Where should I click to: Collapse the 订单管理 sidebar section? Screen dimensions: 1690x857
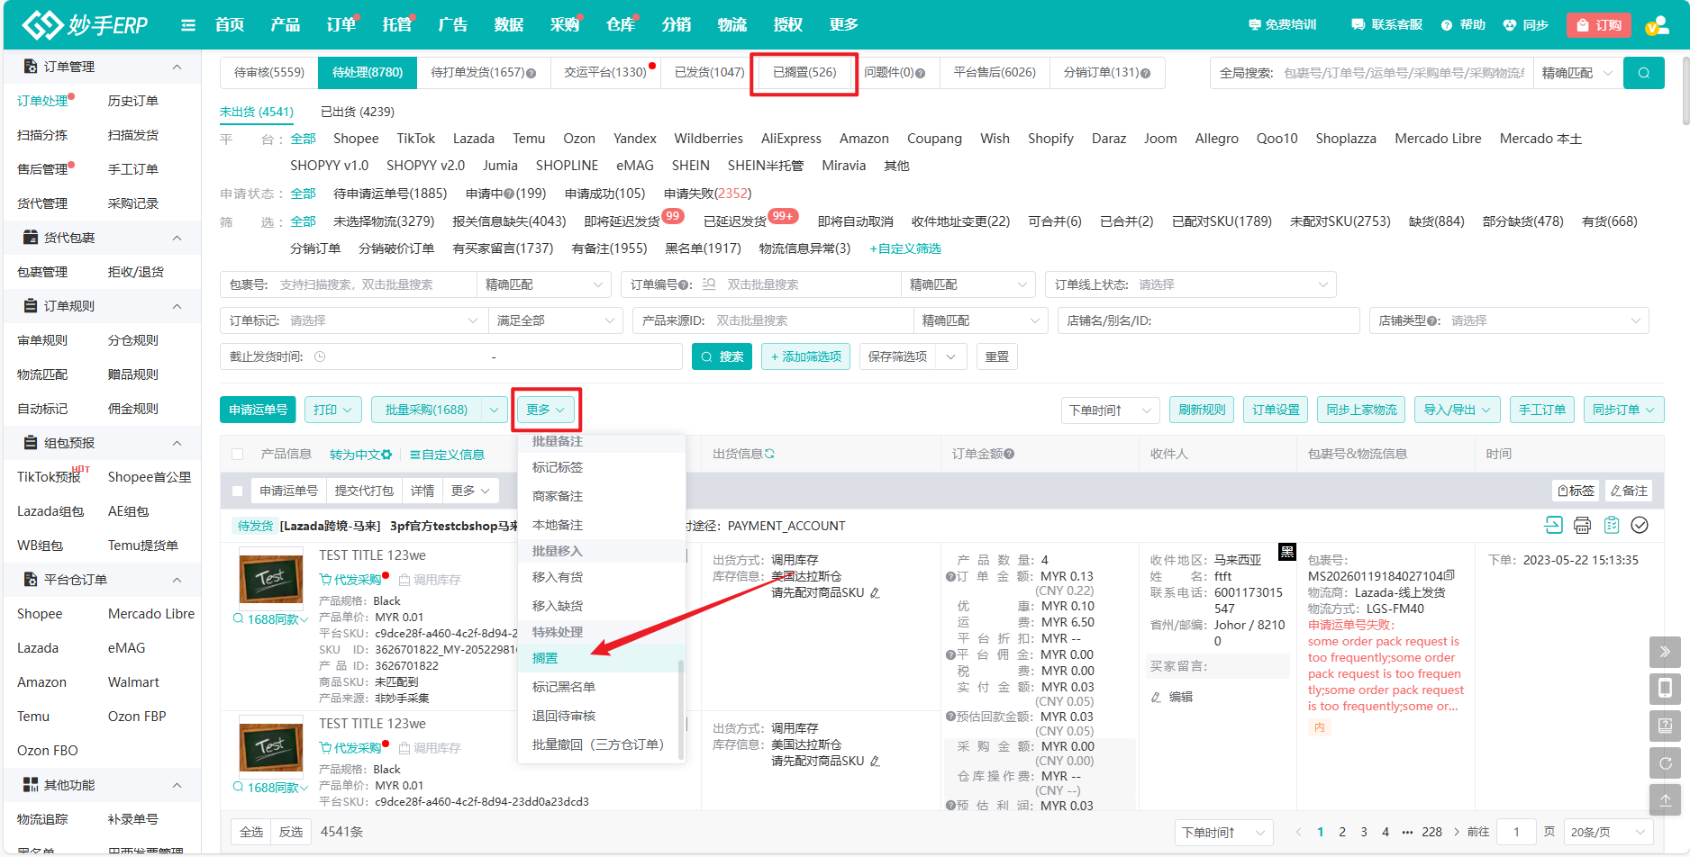coord(177,67)
